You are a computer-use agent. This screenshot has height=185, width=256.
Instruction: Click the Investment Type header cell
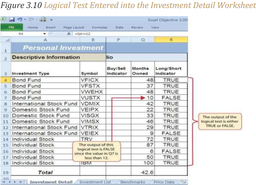pos(45,69)
